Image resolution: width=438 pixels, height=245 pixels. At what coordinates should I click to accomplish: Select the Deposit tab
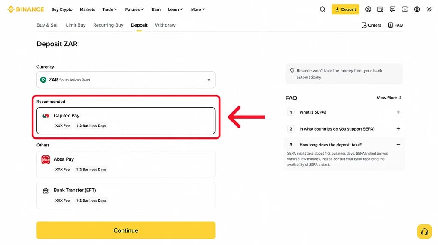coord(139,25)
